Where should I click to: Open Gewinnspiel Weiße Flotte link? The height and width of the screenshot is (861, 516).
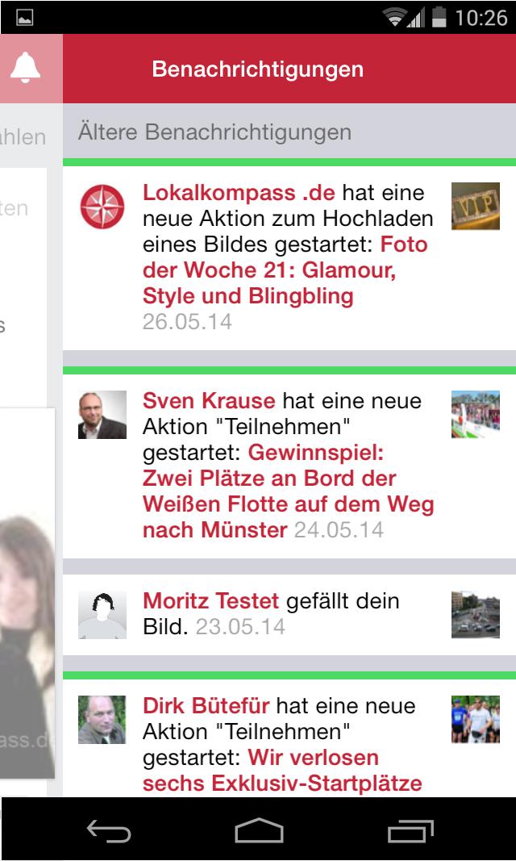(289, 491)
